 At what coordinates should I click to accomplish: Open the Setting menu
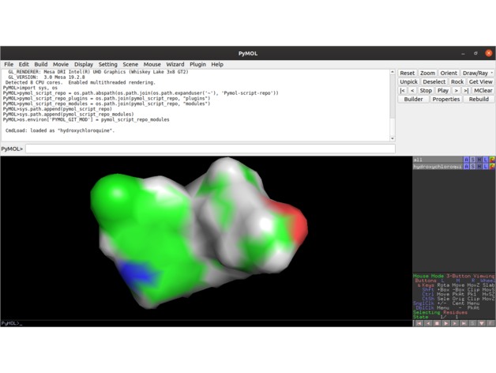coord(107,64)
